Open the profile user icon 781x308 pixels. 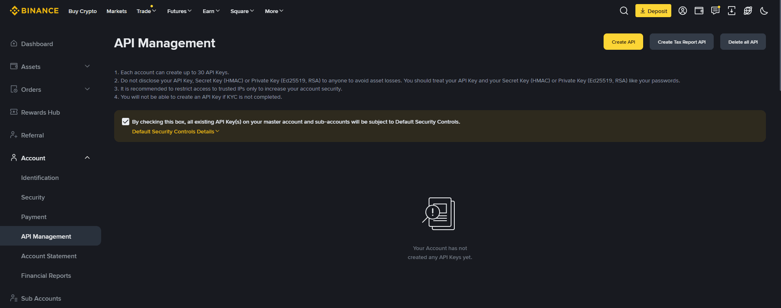683,11
